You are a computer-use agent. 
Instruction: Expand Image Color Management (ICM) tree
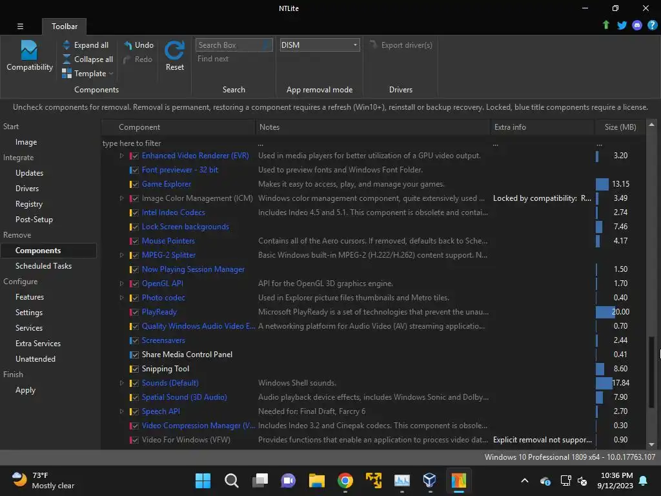pos(121,198)
